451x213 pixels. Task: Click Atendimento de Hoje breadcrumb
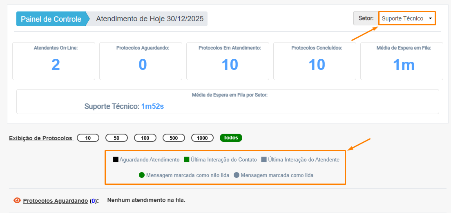coord(149,19)
